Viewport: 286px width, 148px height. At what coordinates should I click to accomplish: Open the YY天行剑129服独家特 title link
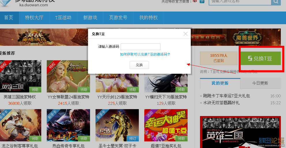[x=117, y=97]
